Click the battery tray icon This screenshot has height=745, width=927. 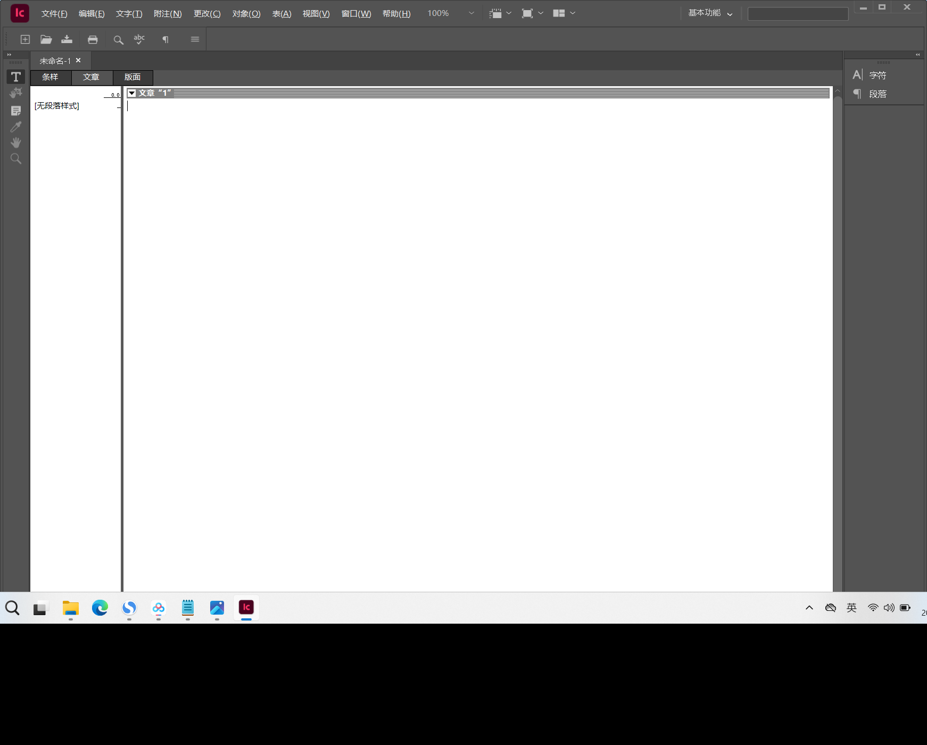tap(905, 608)
